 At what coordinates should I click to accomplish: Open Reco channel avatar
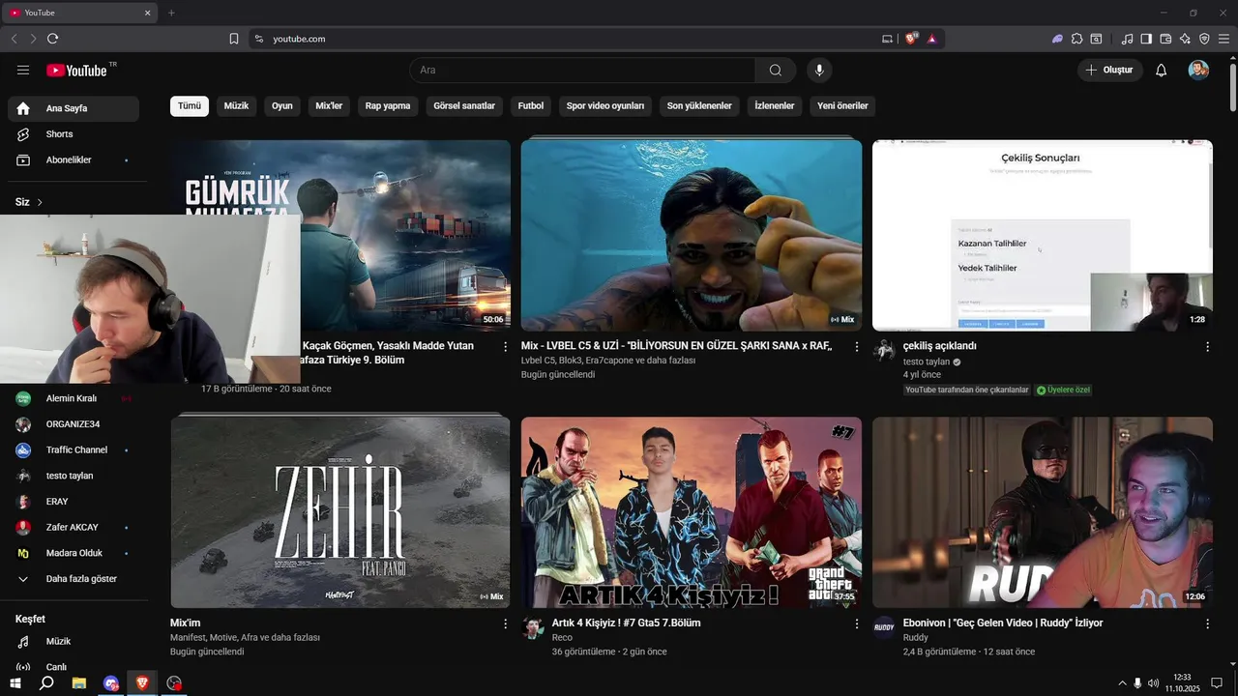[x=533, y=628]
